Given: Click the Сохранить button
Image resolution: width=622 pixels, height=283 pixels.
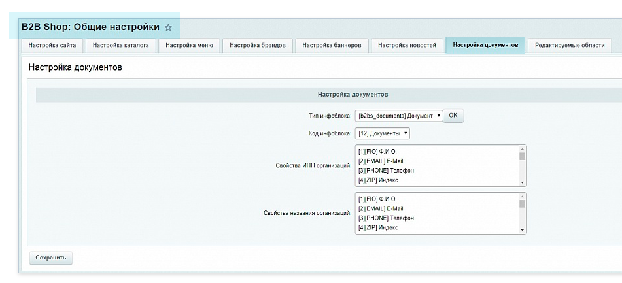Looking at the screenshot, I should tap(51, 258).
